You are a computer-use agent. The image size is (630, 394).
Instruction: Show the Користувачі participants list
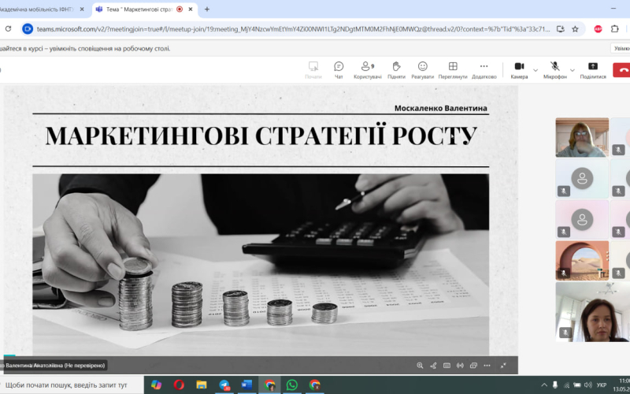coord(367,69)
